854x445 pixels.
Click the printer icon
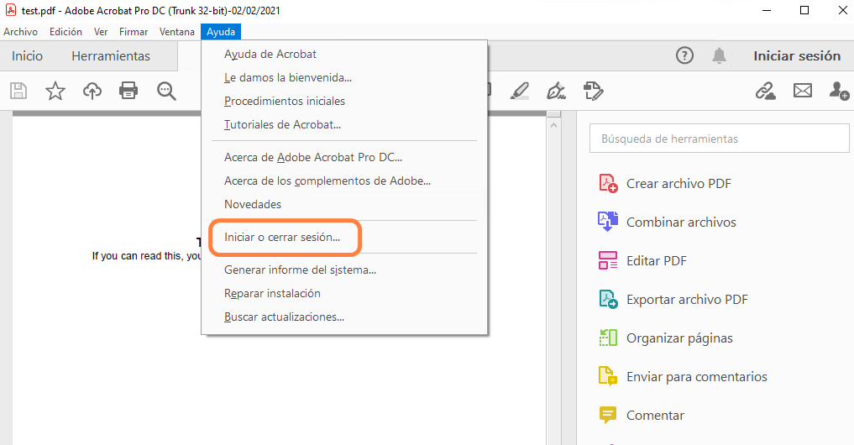click(128, 91)
